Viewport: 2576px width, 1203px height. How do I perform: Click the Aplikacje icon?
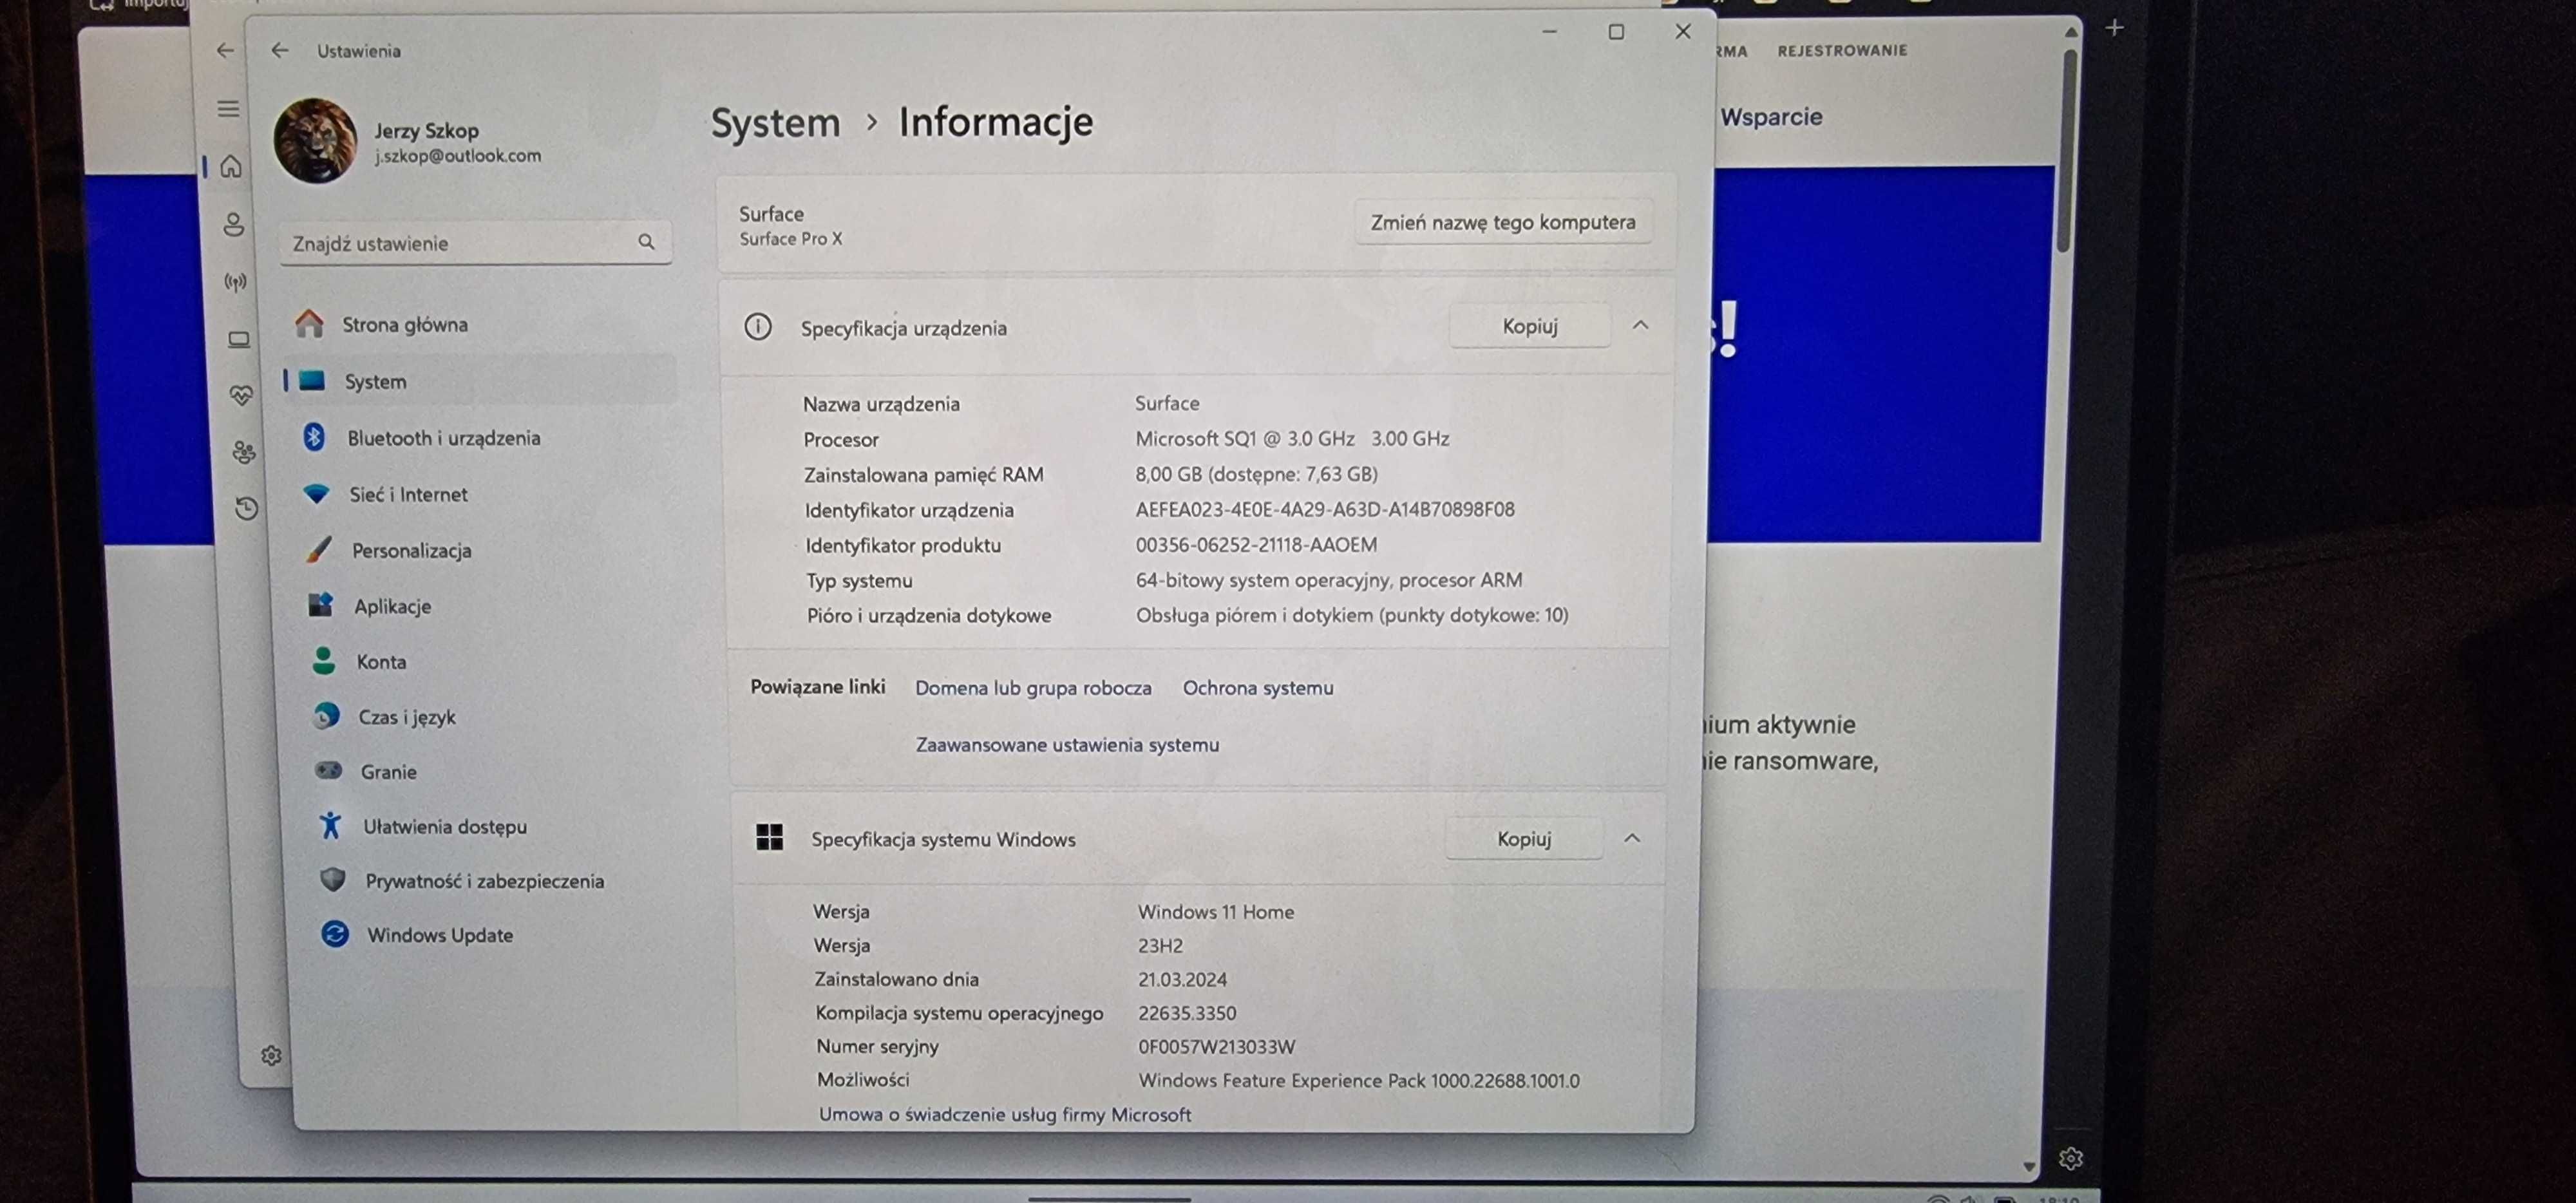(321, 604)
